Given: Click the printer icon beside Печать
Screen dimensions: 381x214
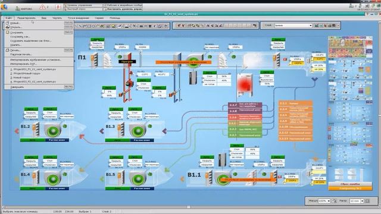Looking at the screenshot, I should click(x=8, y=50).
